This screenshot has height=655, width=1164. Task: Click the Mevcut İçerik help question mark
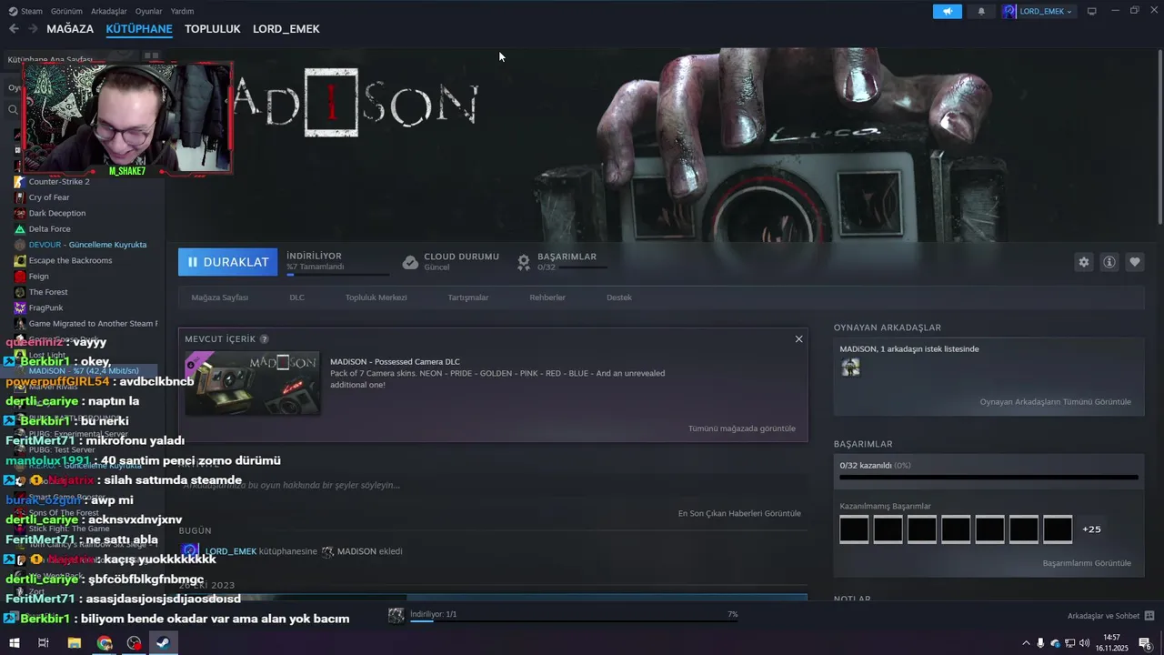click(265, 339)
